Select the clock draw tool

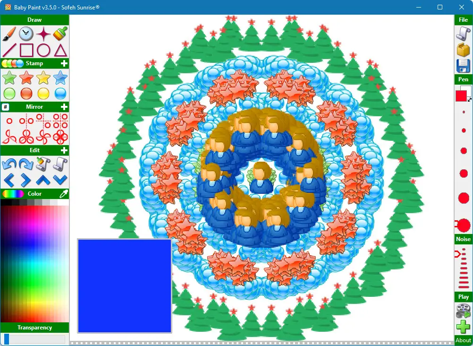26,34
